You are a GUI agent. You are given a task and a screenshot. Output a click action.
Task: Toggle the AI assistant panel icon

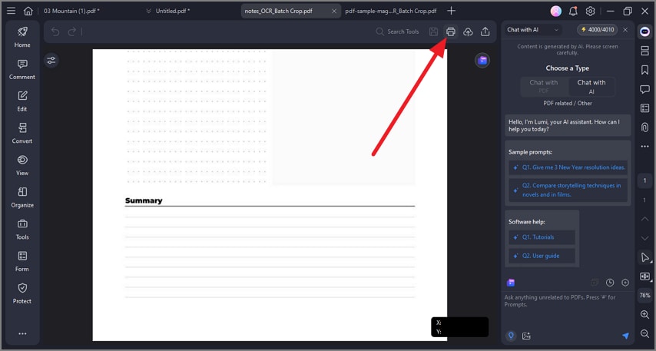pyautogui.click(x=644, y=31)
